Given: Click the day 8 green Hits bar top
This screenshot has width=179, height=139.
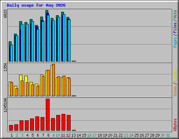Looking at the screenshot, I should [47, 11].
